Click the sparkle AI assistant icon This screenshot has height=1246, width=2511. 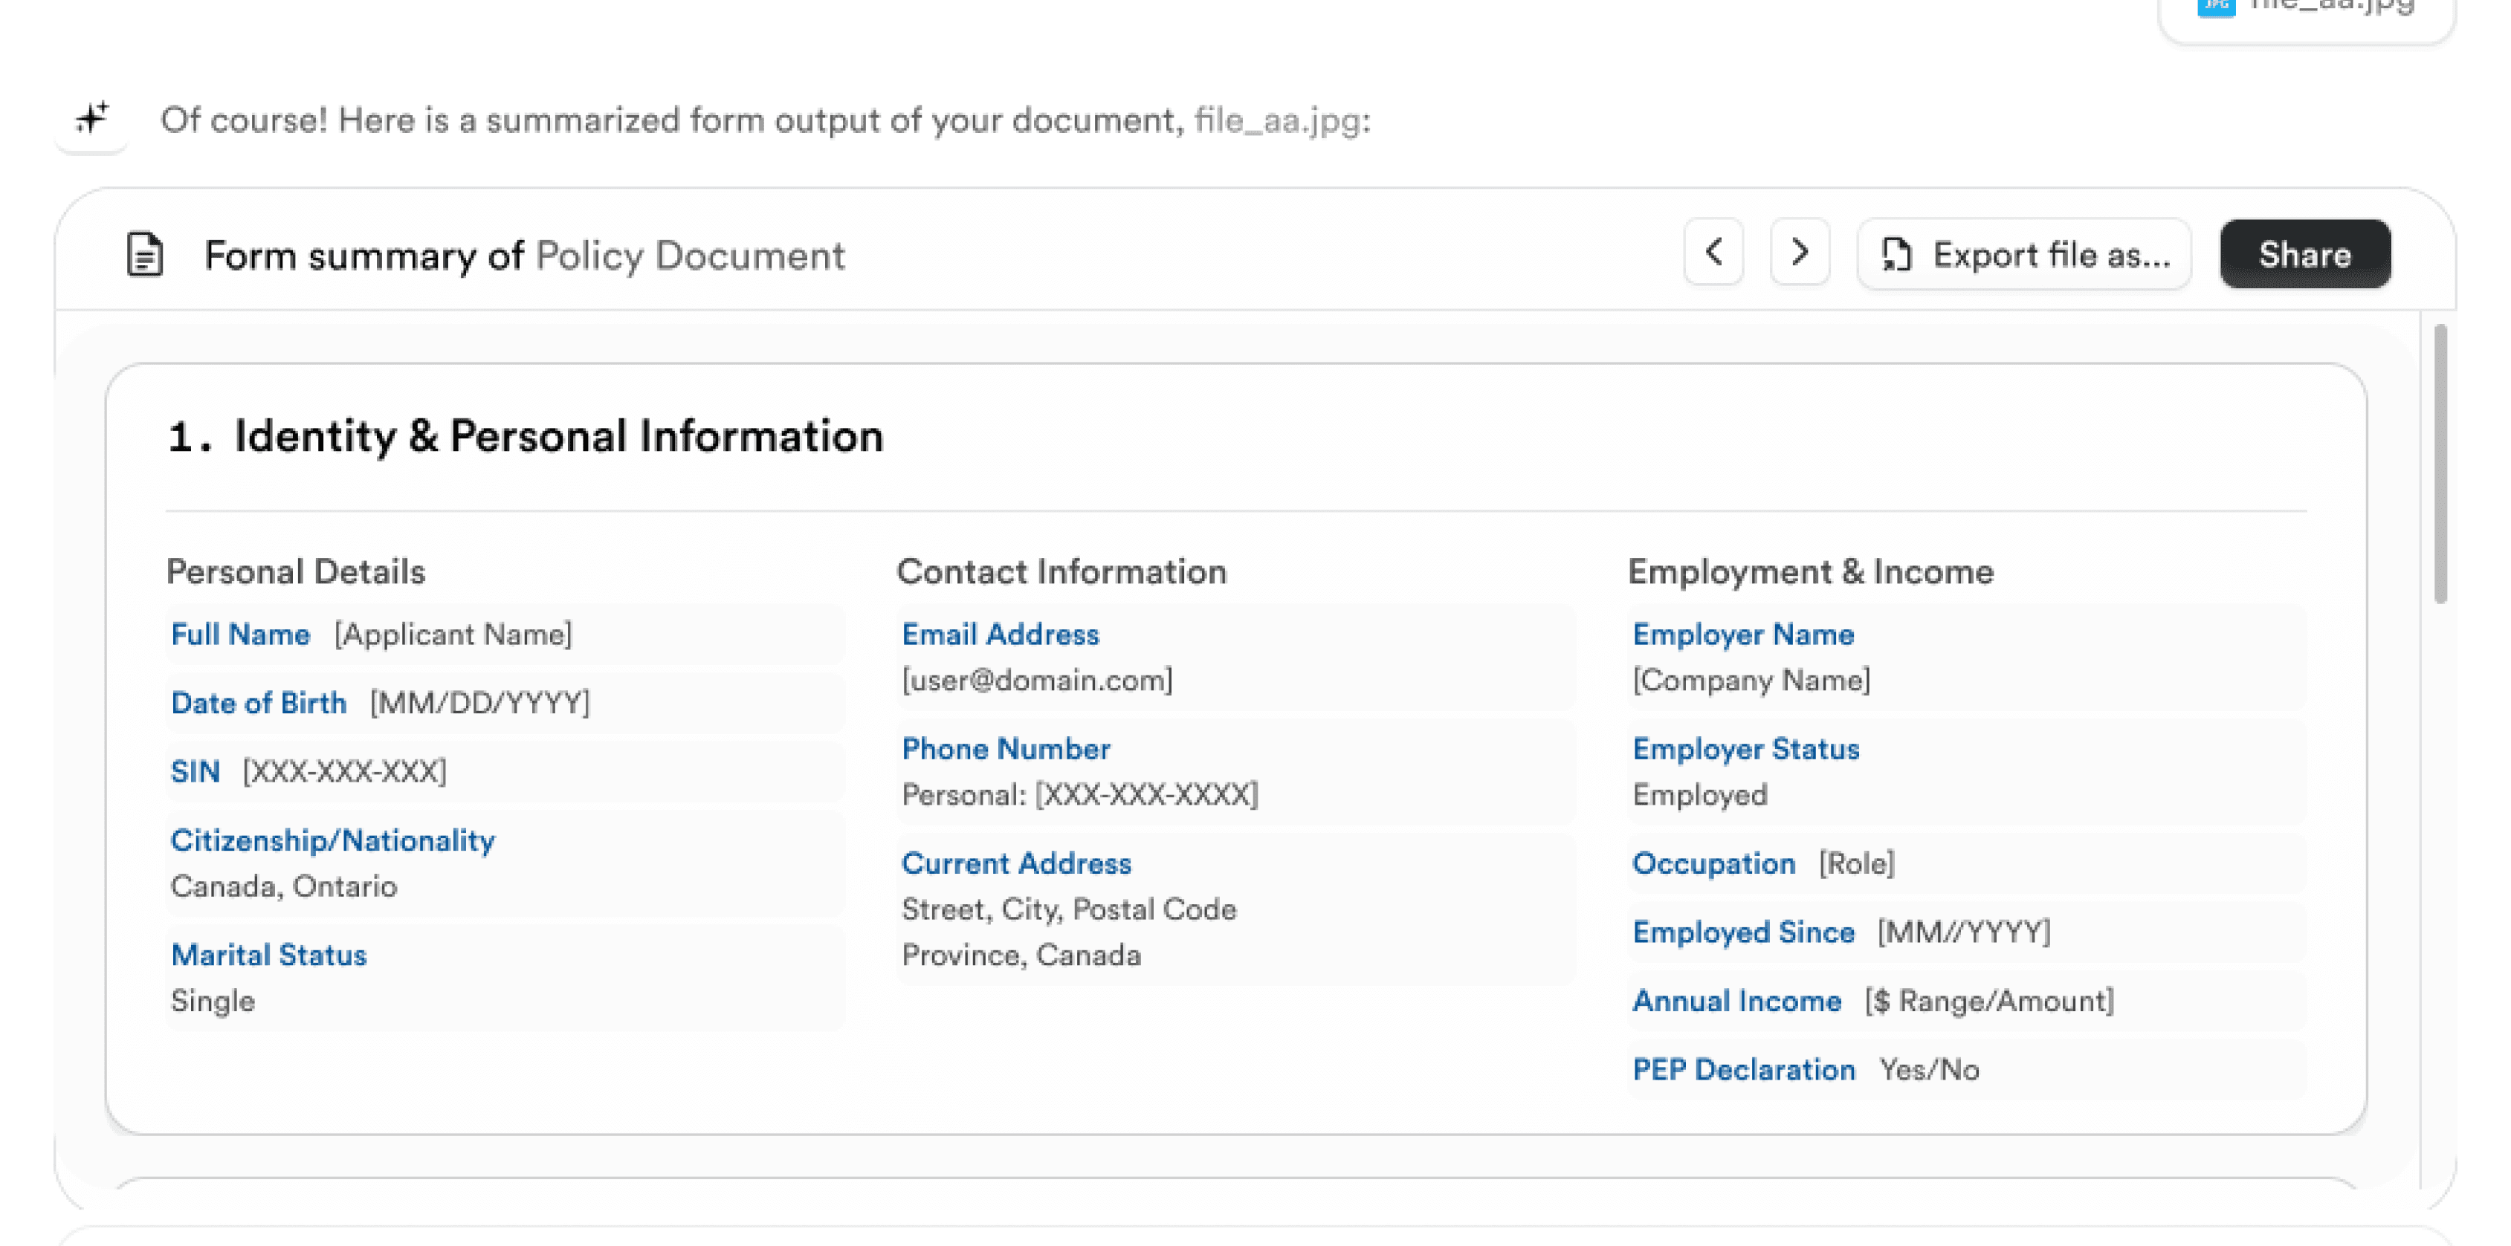click(91, 119)
